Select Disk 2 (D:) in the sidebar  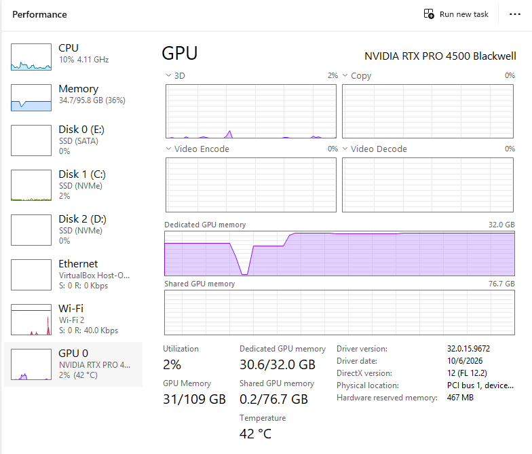click(73, 229)
